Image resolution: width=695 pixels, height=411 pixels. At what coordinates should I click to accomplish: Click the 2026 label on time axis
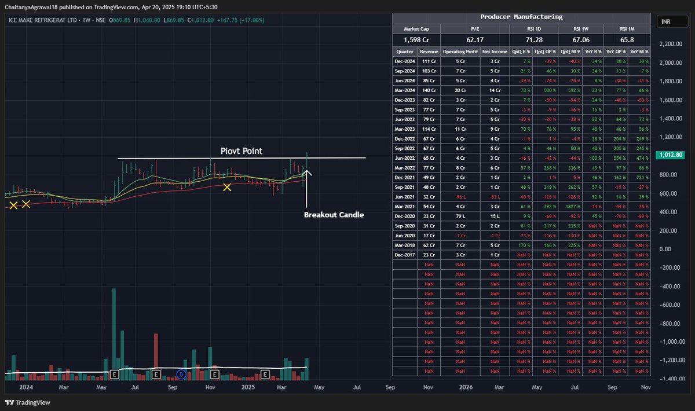pos(466,387)
